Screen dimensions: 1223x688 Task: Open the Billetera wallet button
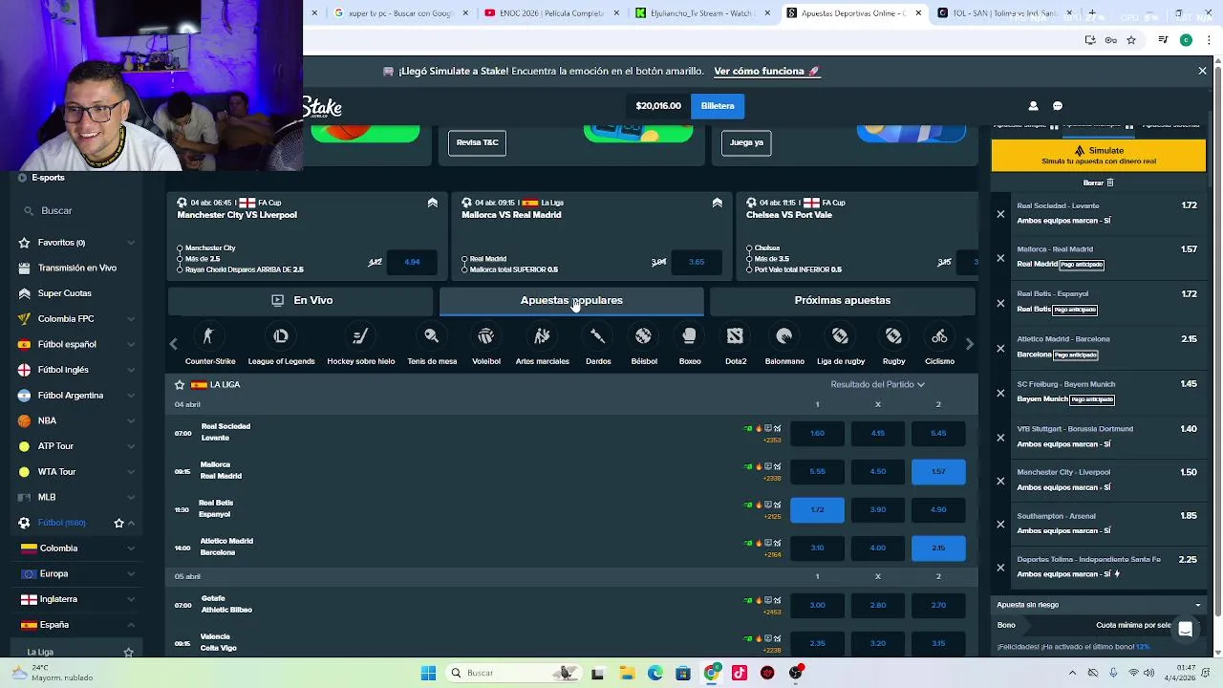(x=718, y=106)
